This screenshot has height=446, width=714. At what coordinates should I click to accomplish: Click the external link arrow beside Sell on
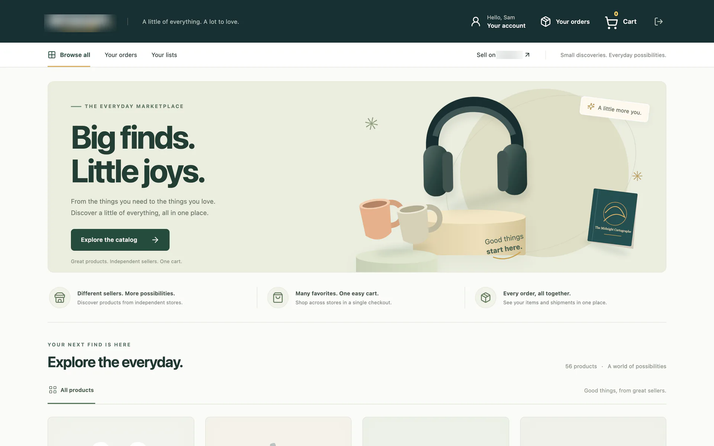tap(527, 55)
